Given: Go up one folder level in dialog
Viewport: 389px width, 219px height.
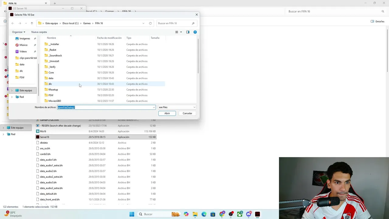Looking at the screenshot, I should pos(32,23).
